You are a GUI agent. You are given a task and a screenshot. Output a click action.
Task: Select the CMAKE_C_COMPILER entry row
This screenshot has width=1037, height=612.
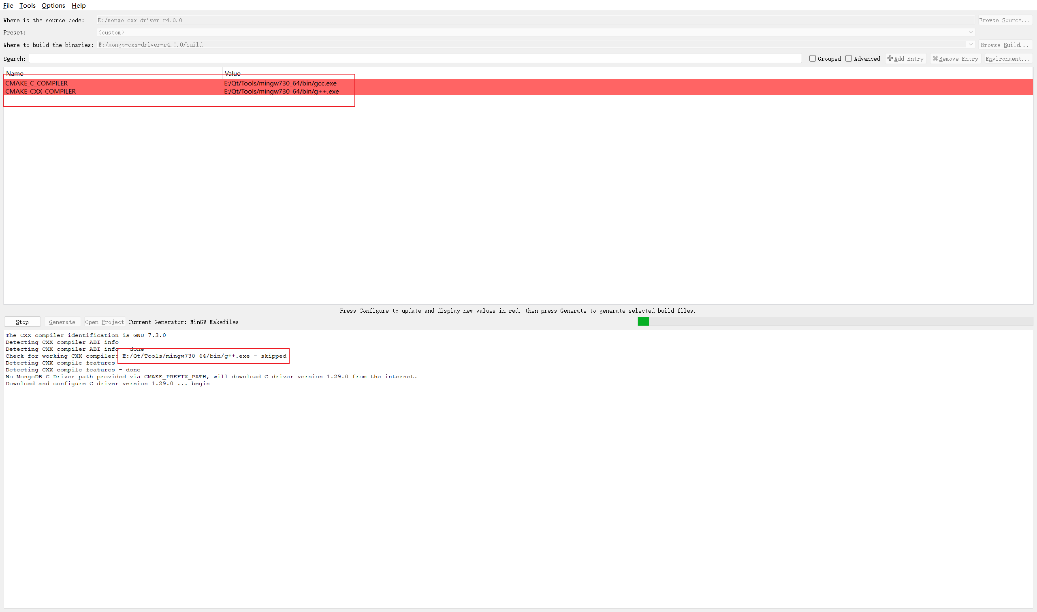(x=36, y=83)
